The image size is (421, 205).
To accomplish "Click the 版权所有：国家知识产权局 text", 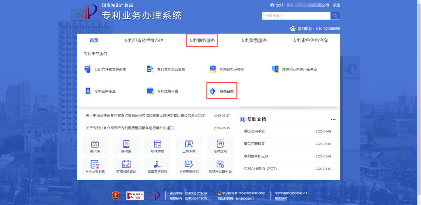I will 188,199.
